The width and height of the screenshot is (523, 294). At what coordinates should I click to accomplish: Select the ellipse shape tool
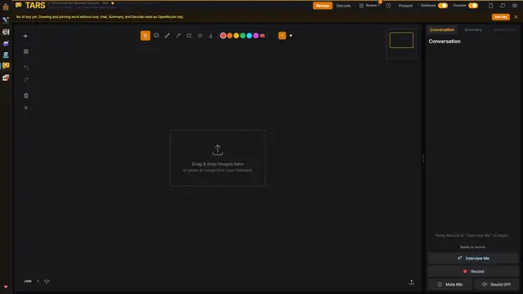[199, 36]
